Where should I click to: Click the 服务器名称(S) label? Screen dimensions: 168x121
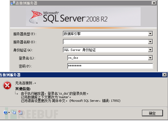[x=25, y=42]
